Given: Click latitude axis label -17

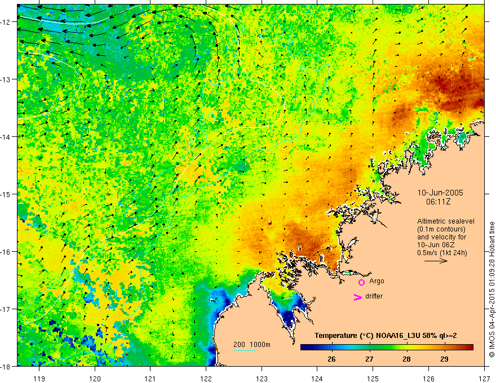Looking at the screenshot, I should 7,309.
